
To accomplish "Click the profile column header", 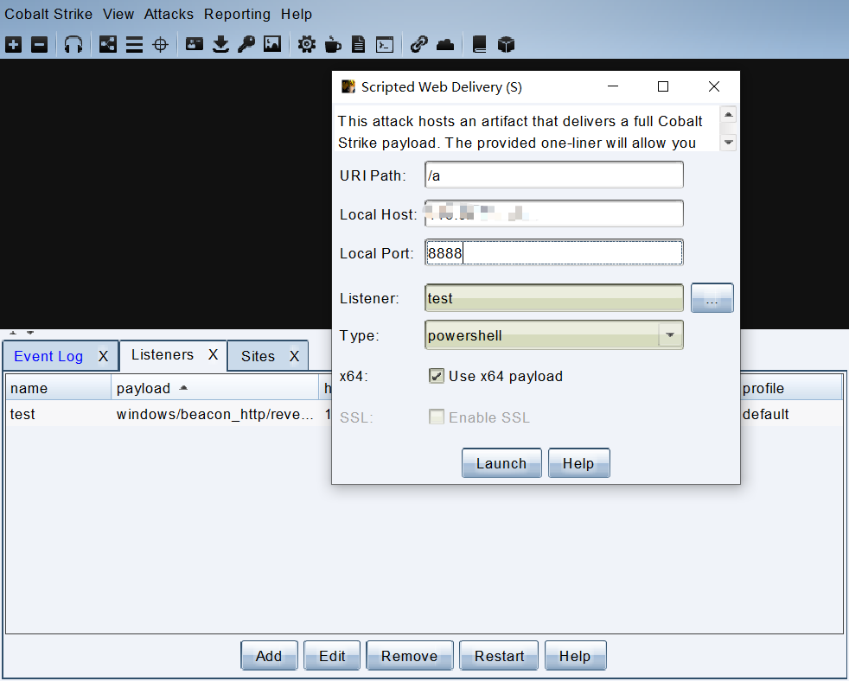I will [790, 387].
